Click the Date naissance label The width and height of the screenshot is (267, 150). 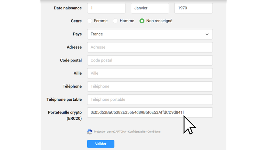tap(68, 8)
